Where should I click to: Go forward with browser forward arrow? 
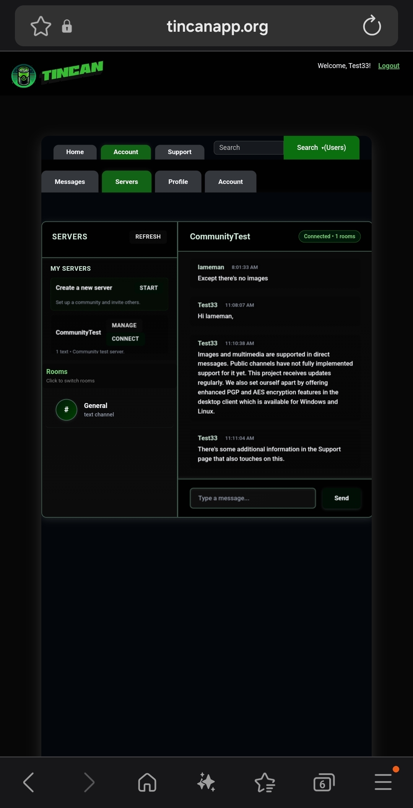pos(89,782)
